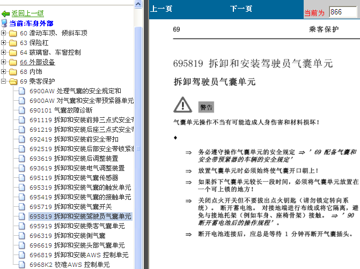Click the warning triangle icon
This screenshot has width=360, height=269.
(x=183, y=105)
